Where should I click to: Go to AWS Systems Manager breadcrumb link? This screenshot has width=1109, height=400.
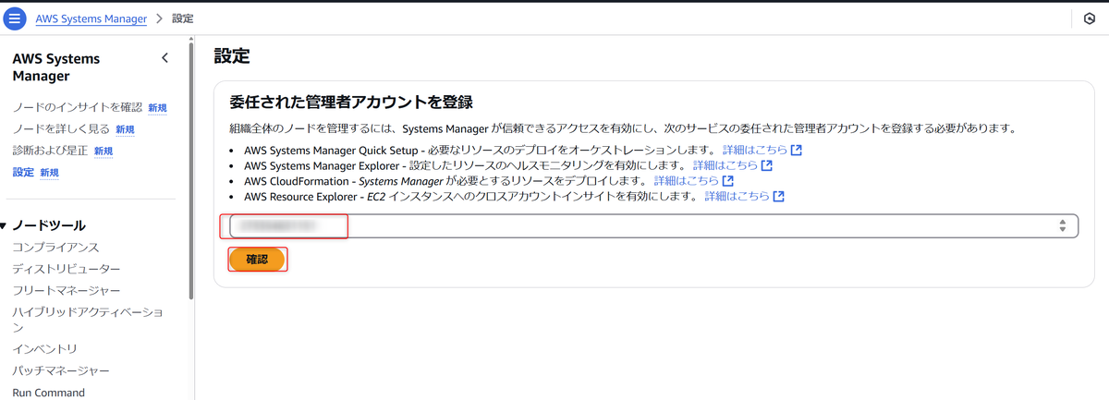(x=91, y=18)
